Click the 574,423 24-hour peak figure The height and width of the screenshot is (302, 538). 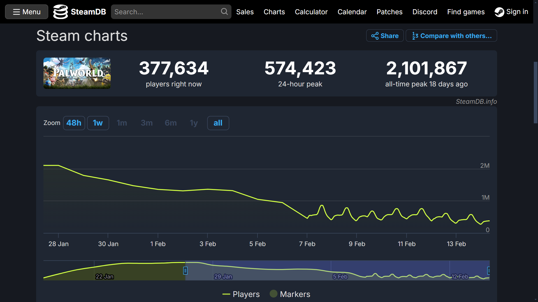pos(300,68)
